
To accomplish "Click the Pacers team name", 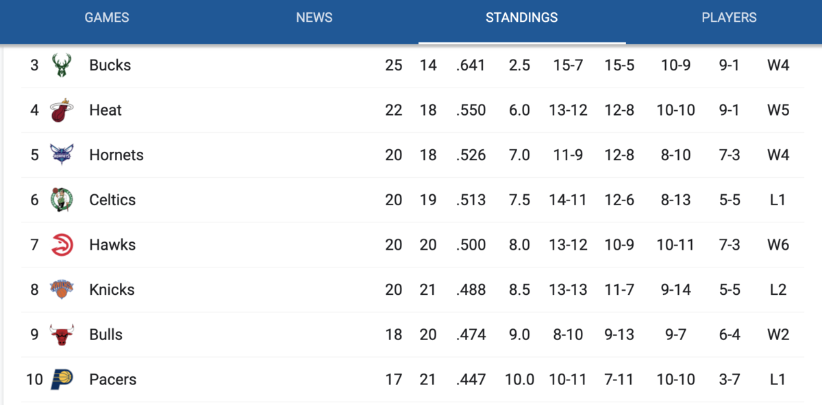I will (112, 379).
